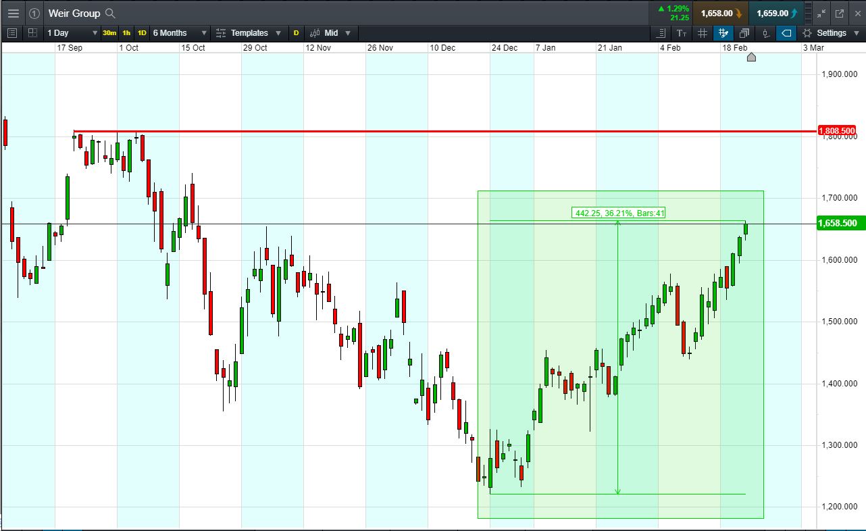Select the text annotation tool
Screen dimensions: 866x531
pos(682,33)
